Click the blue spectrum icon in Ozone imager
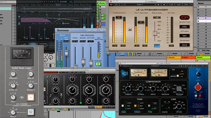The height and width of the screenshot is (118, 211). 19,17
